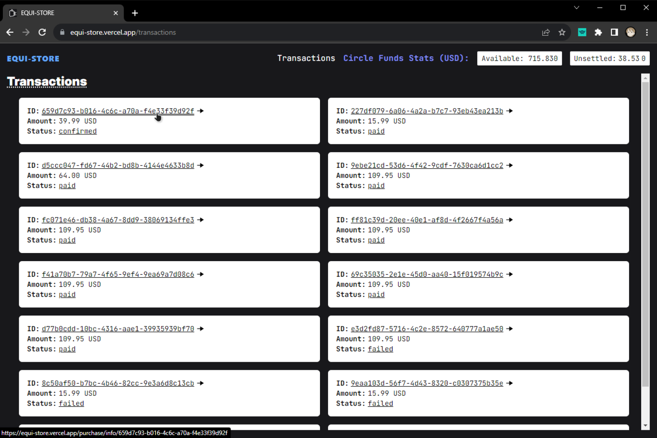Click the scrollbar down arrow
The image size is (657, 438).
tap(645, 425)
